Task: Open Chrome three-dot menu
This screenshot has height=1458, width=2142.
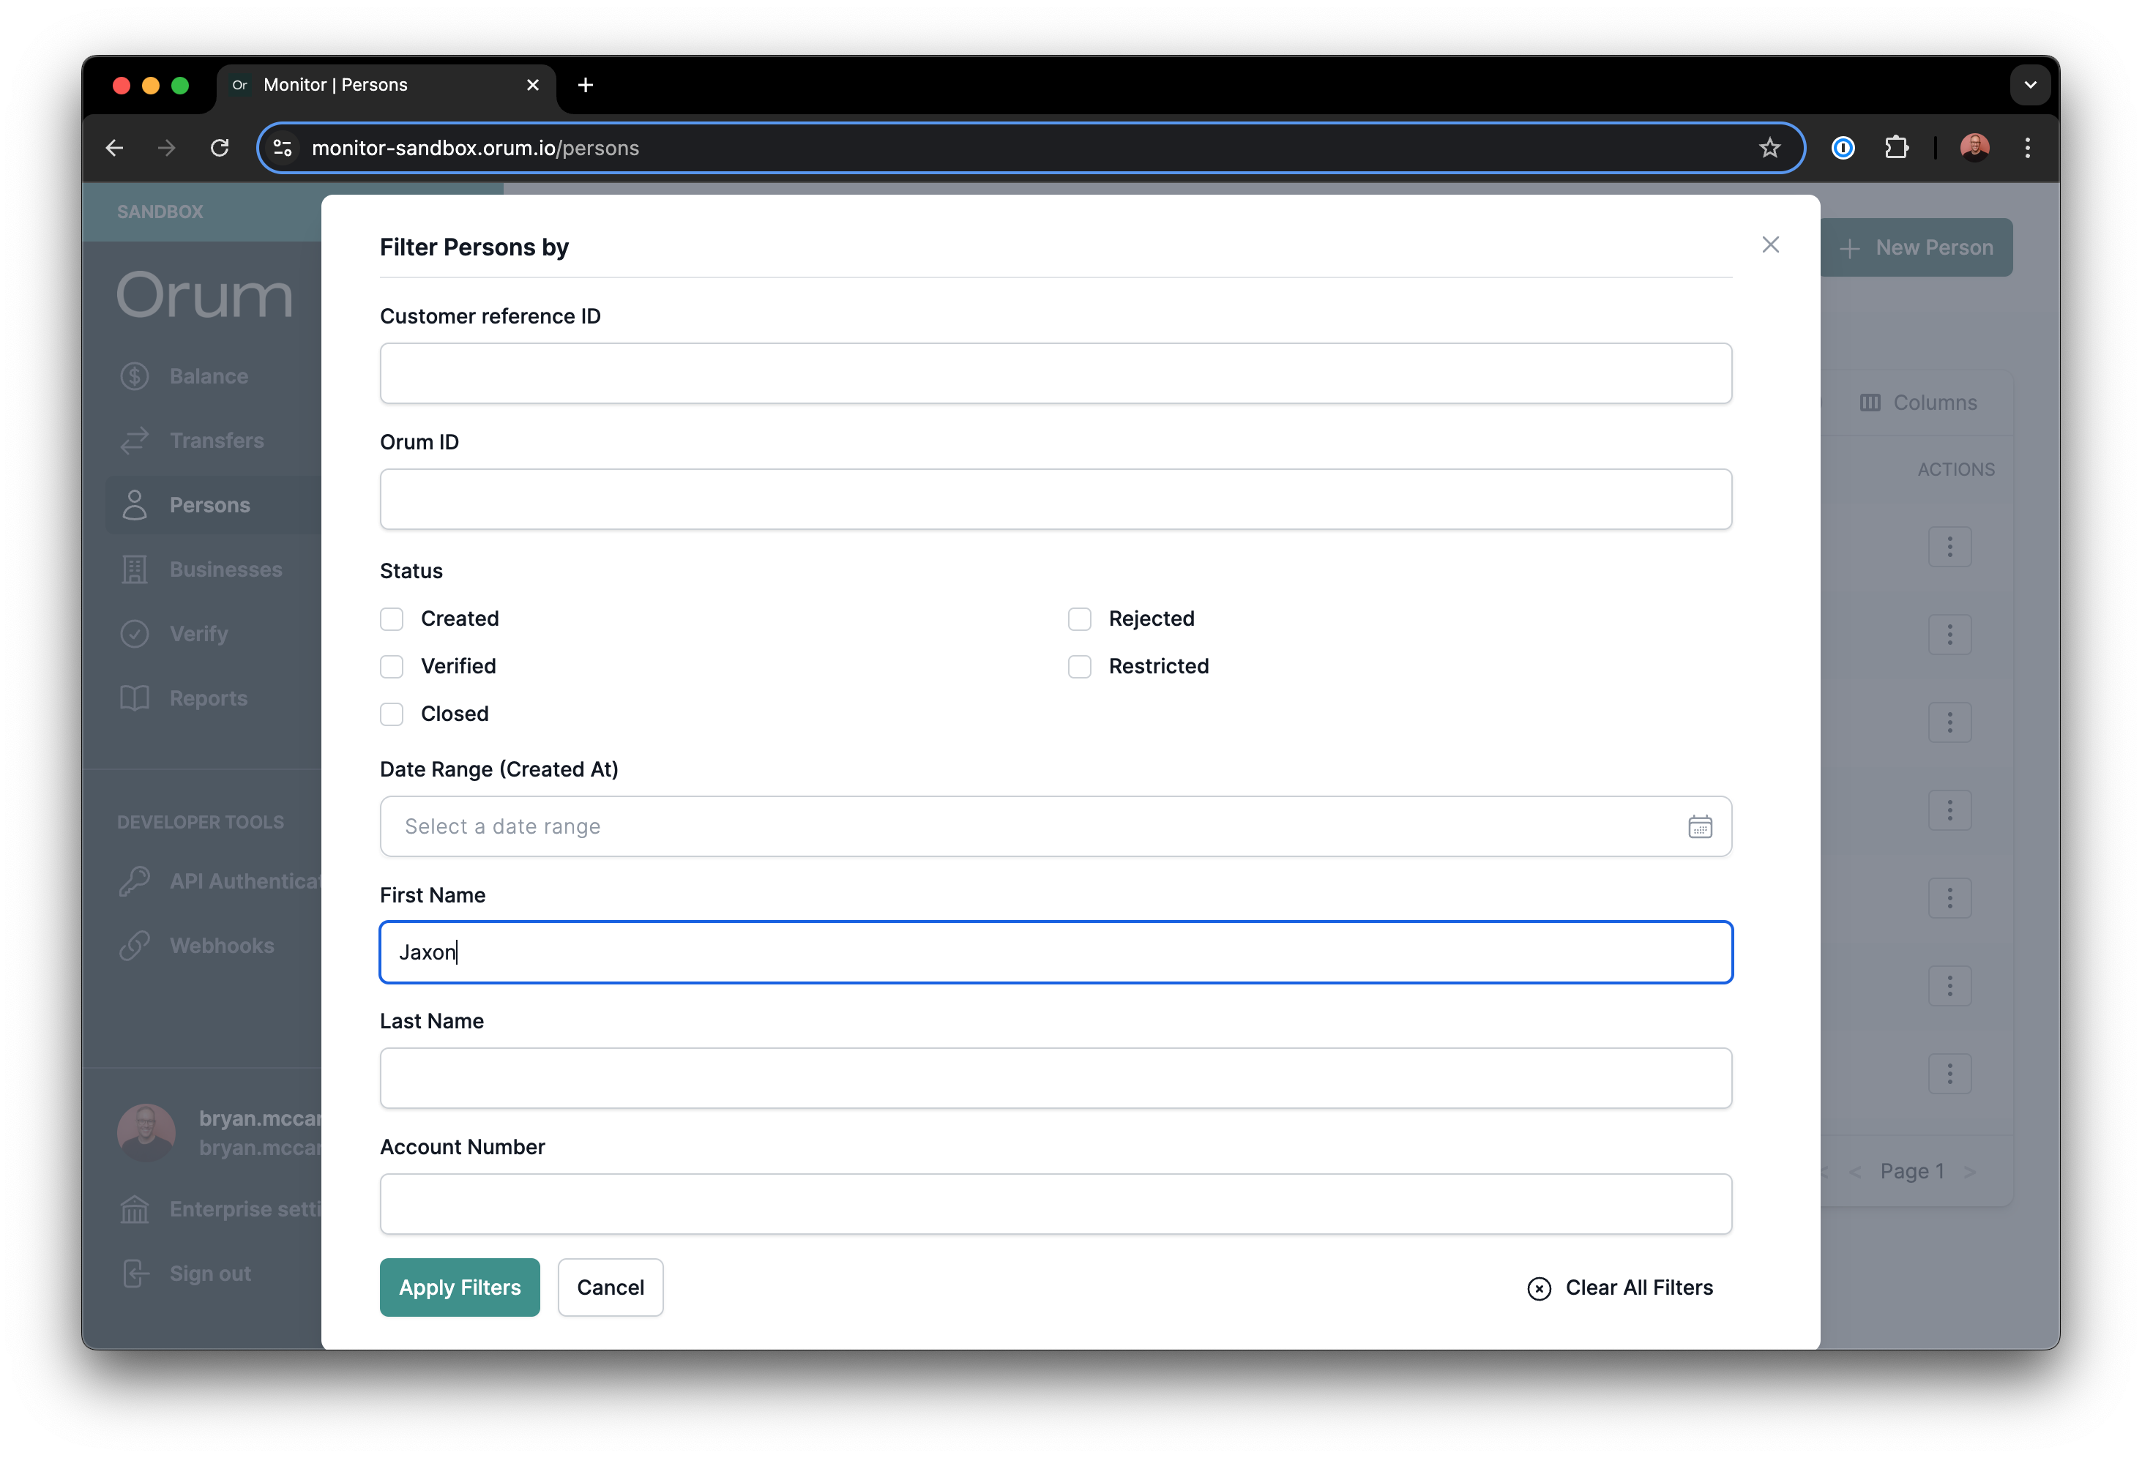Action: click(2027, 147)
